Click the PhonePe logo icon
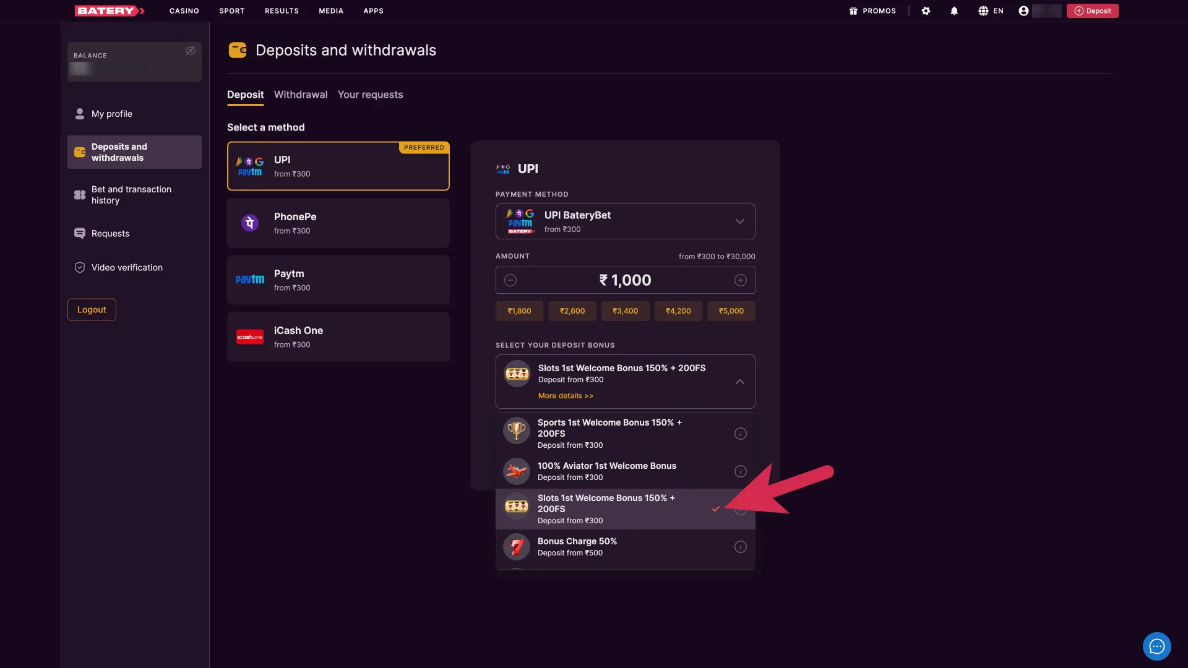The image size is (1188, 668). pyautogui.click(x=249, y=223)
